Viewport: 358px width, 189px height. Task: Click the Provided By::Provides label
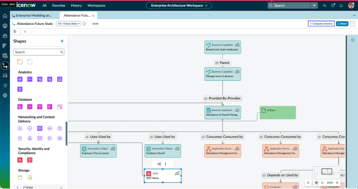[222, 98]
